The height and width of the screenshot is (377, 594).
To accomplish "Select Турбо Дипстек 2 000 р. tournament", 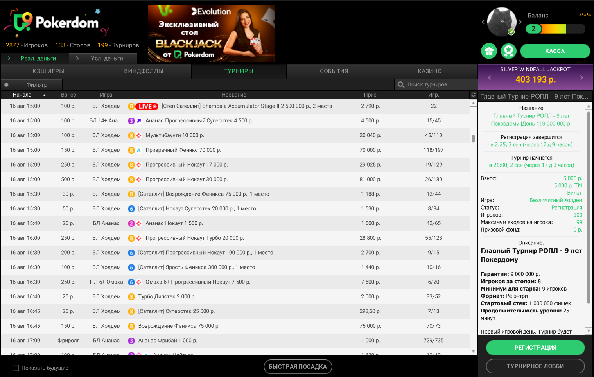I will coord(235,297).
